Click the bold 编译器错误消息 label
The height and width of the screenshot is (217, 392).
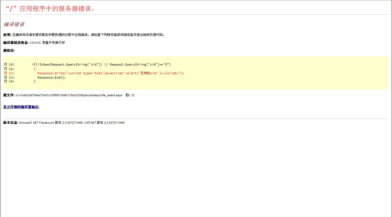(x=16, y=43)
